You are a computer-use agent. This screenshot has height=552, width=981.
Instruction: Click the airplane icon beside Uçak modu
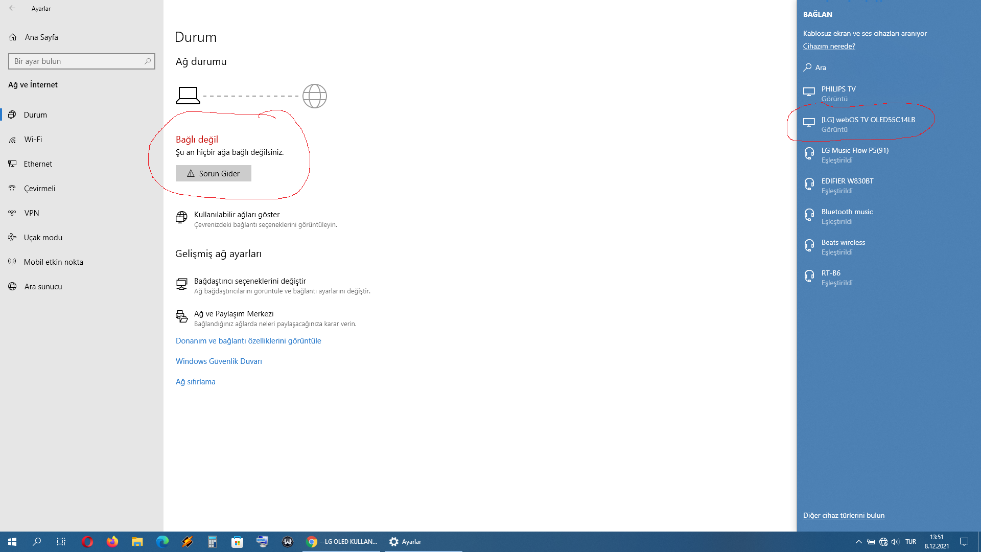(12, 237)
